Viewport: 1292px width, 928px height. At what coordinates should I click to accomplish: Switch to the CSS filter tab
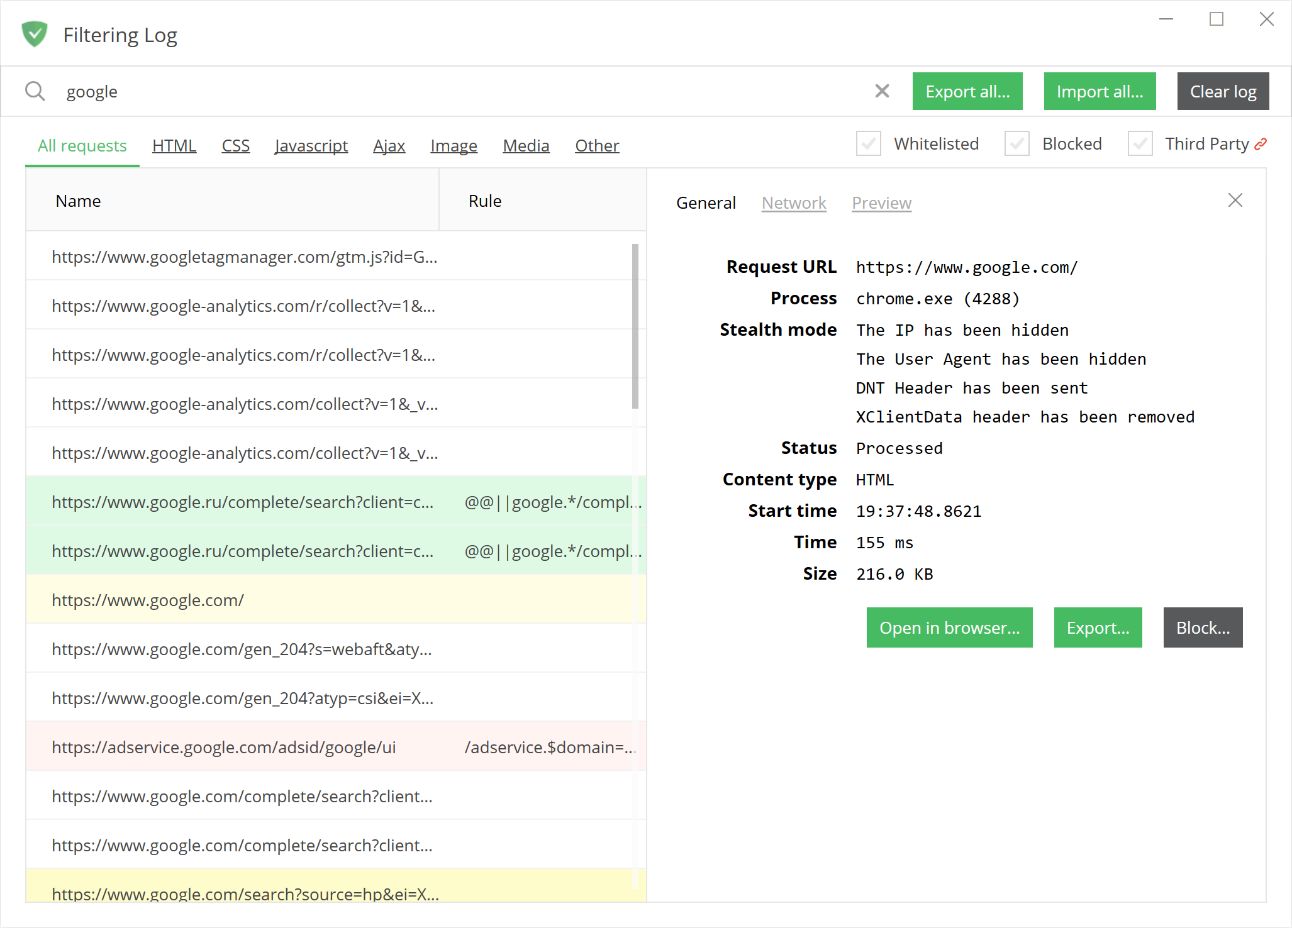click(x=236, y=146)
